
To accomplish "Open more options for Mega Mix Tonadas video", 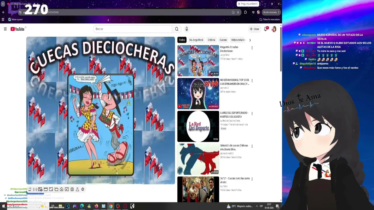I will [x=252, y=48].
